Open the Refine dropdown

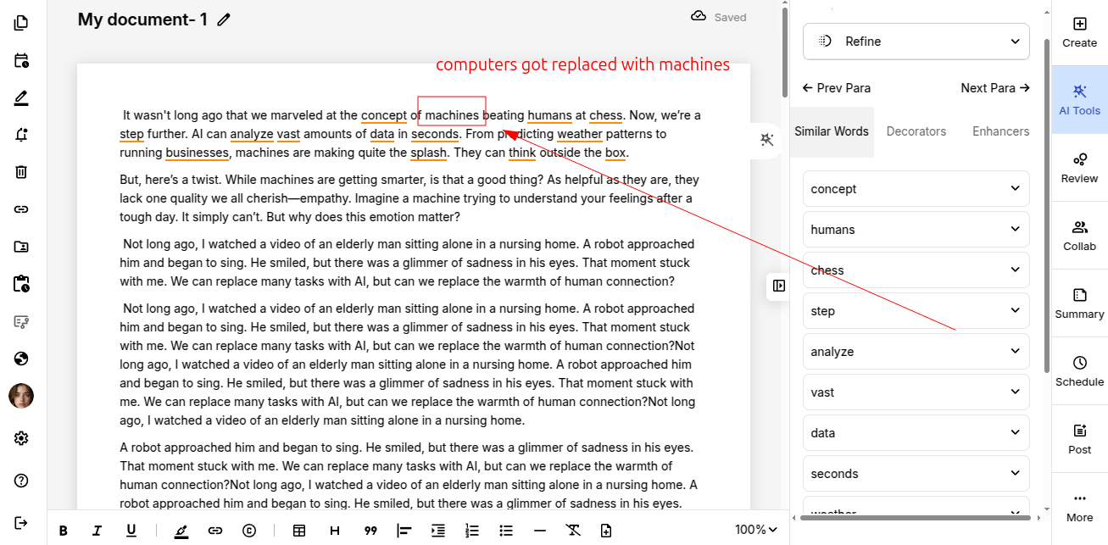pos(916,42)
